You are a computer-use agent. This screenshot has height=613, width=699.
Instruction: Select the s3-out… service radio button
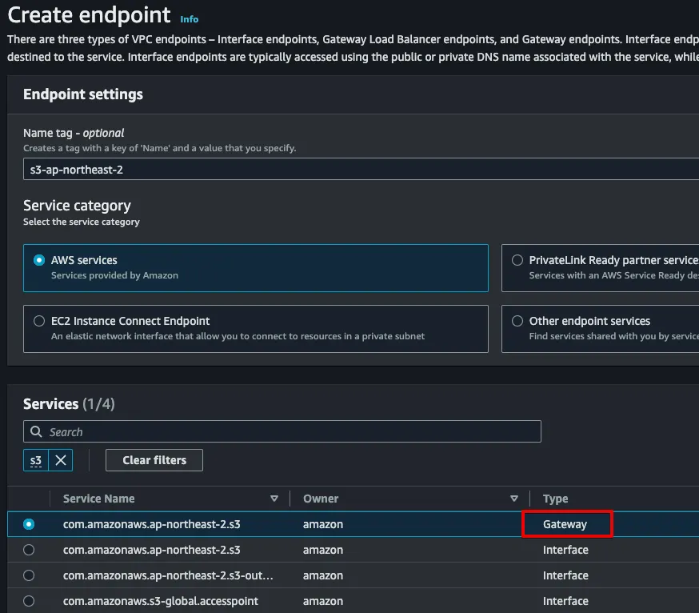[30, 575]
